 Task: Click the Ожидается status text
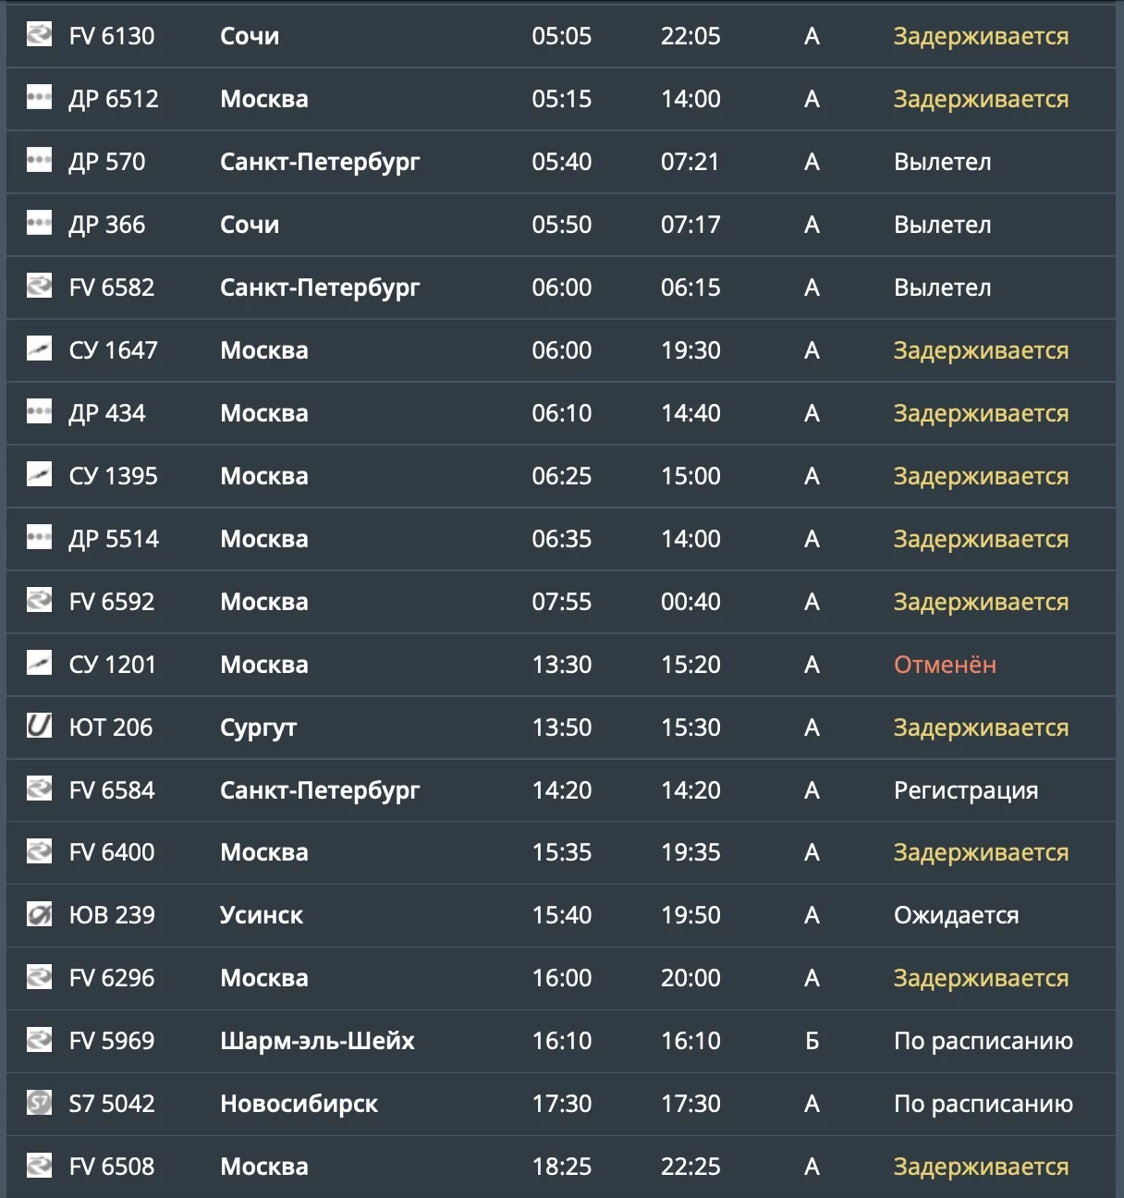pos(956,915)
